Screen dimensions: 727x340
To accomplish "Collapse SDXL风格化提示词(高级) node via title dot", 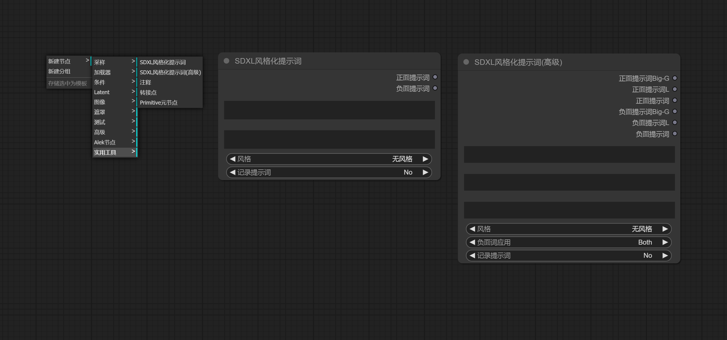I will [x=466, y=62].
